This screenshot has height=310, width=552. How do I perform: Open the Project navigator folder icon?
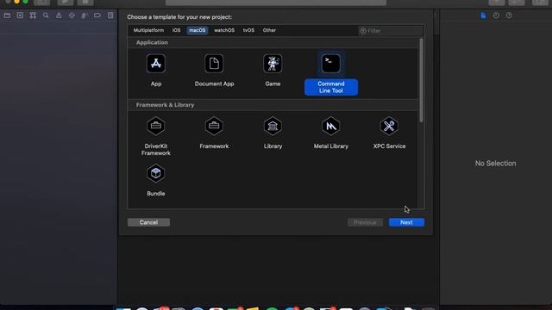7,15
